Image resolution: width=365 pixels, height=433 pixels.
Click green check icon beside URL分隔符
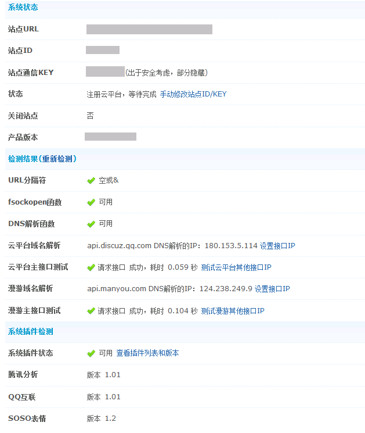(91, 181)
